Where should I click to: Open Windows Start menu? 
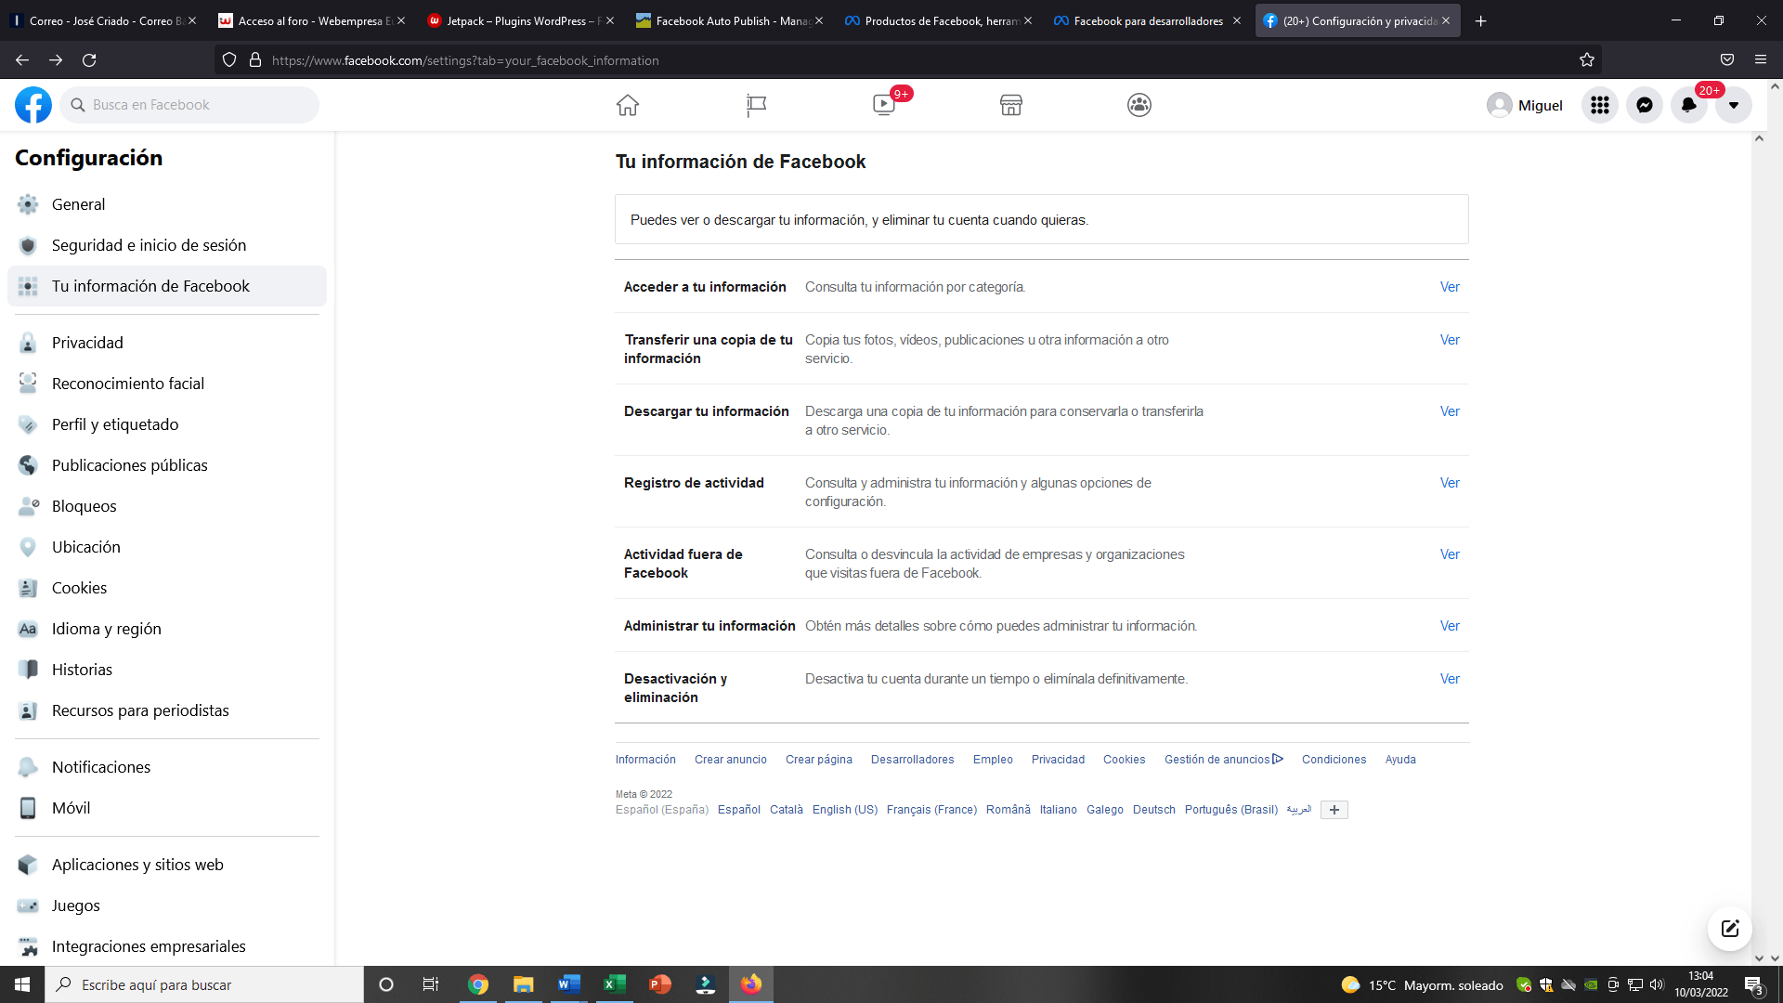[22, 984]
